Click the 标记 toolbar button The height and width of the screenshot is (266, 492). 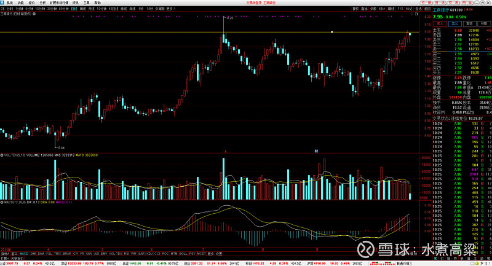(410, 9)
